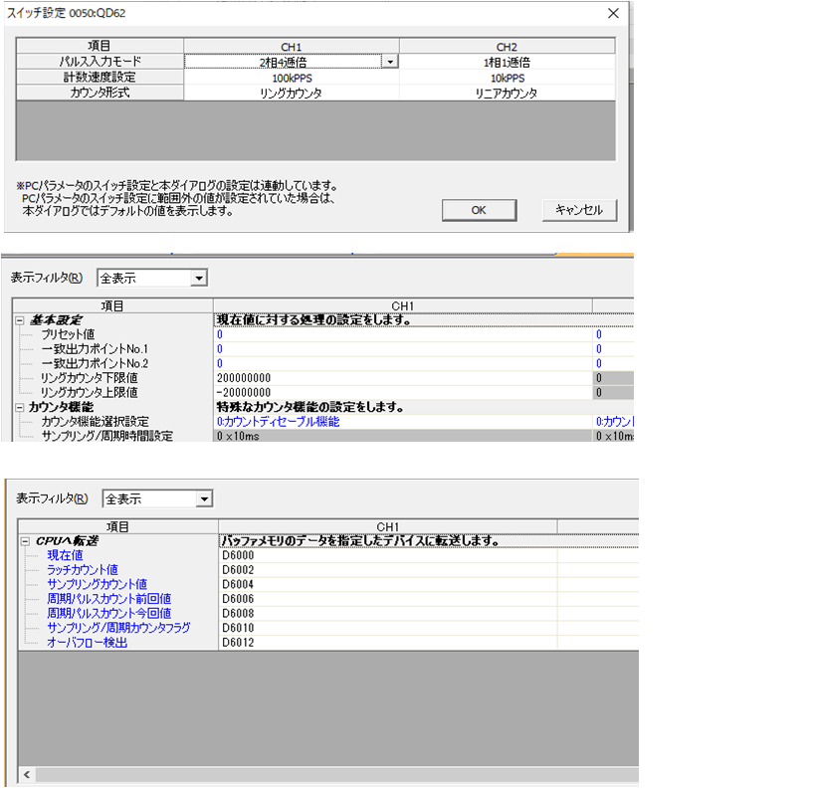Viewport: 815px width, 788px height.
Task: Click the D6006 device cell
Action: click(388, 599)
